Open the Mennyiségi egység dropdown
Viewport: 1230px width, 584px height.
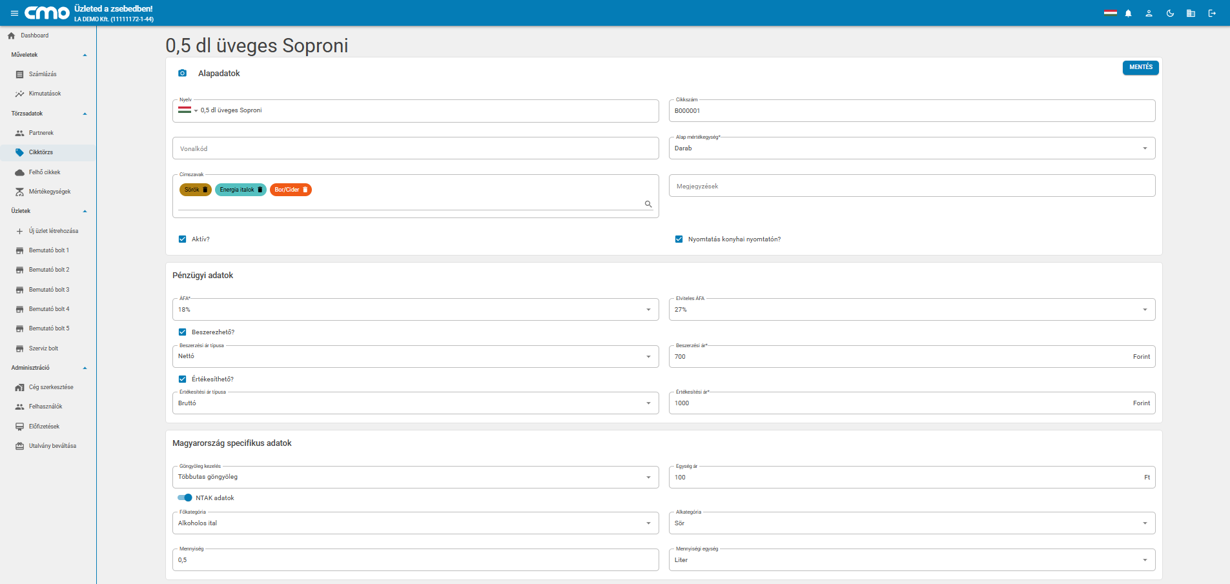(x=912, y=560)
